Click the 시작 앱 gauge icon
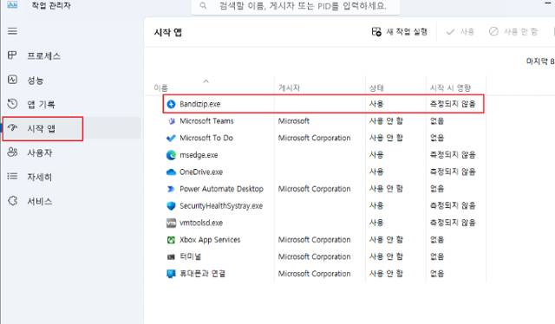Viewport: 555px width, 324px height. pyautogui.click(x=12, y=127)
